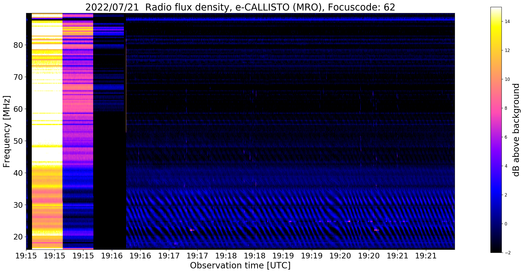
Task: Click the 8 tick label on the colorbar
Action: pos(506,108)
